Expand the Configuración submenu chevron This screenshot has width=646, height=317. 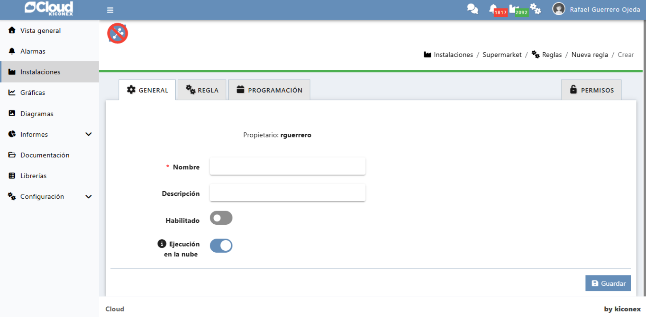point(88,197)
